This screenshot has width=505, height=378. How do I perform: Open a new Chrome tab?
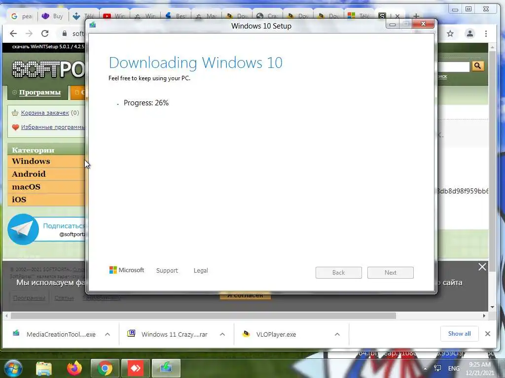(x=416, y=16)
